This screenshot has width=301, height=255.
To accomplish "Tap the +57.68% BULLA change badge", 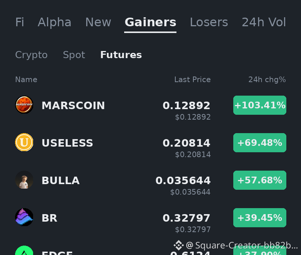I will [x=260, y=180].
